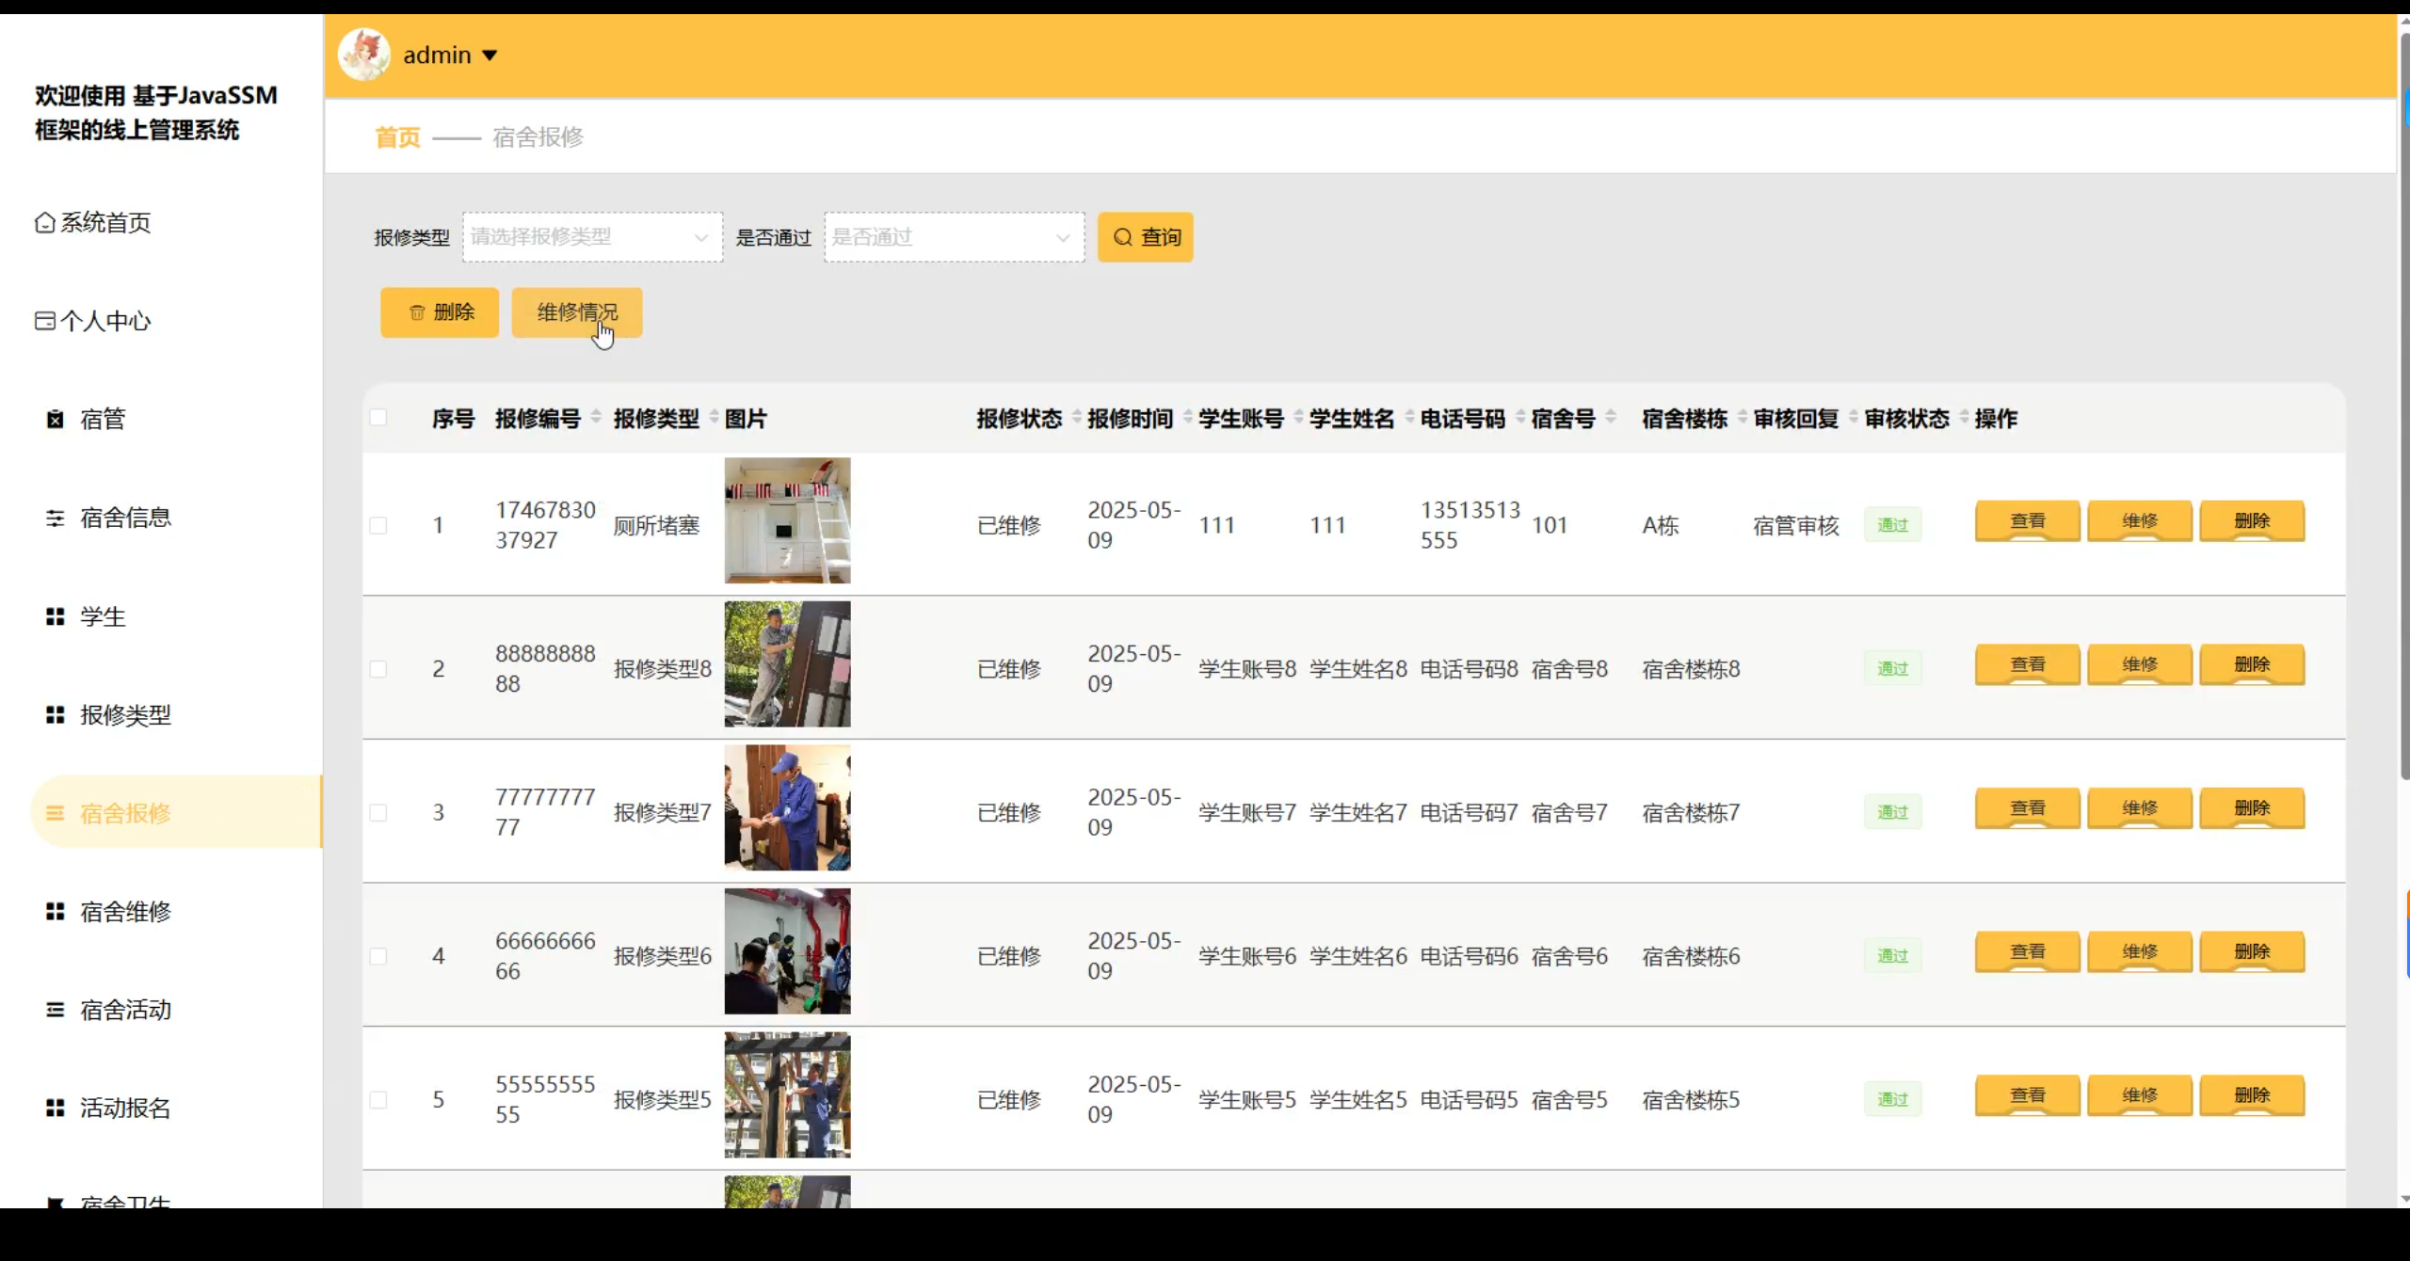2410x1261 pixels.
Task: Open the 请选择报修类型 dropdown
Action: coord(591,237)
